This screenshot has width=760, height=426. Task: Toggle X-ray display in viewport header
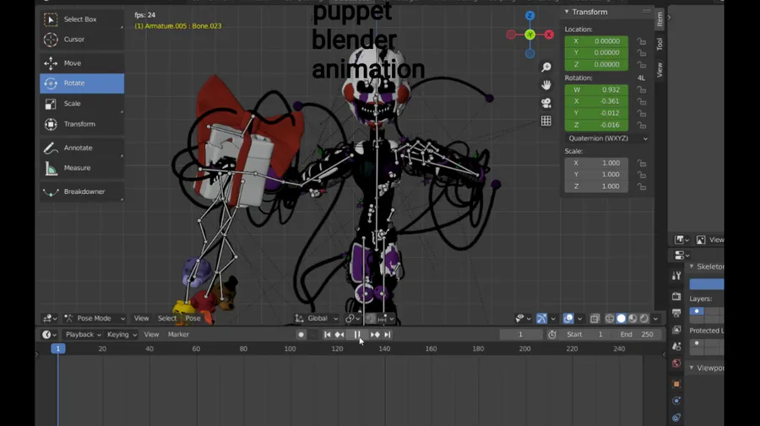pos(594,318)
